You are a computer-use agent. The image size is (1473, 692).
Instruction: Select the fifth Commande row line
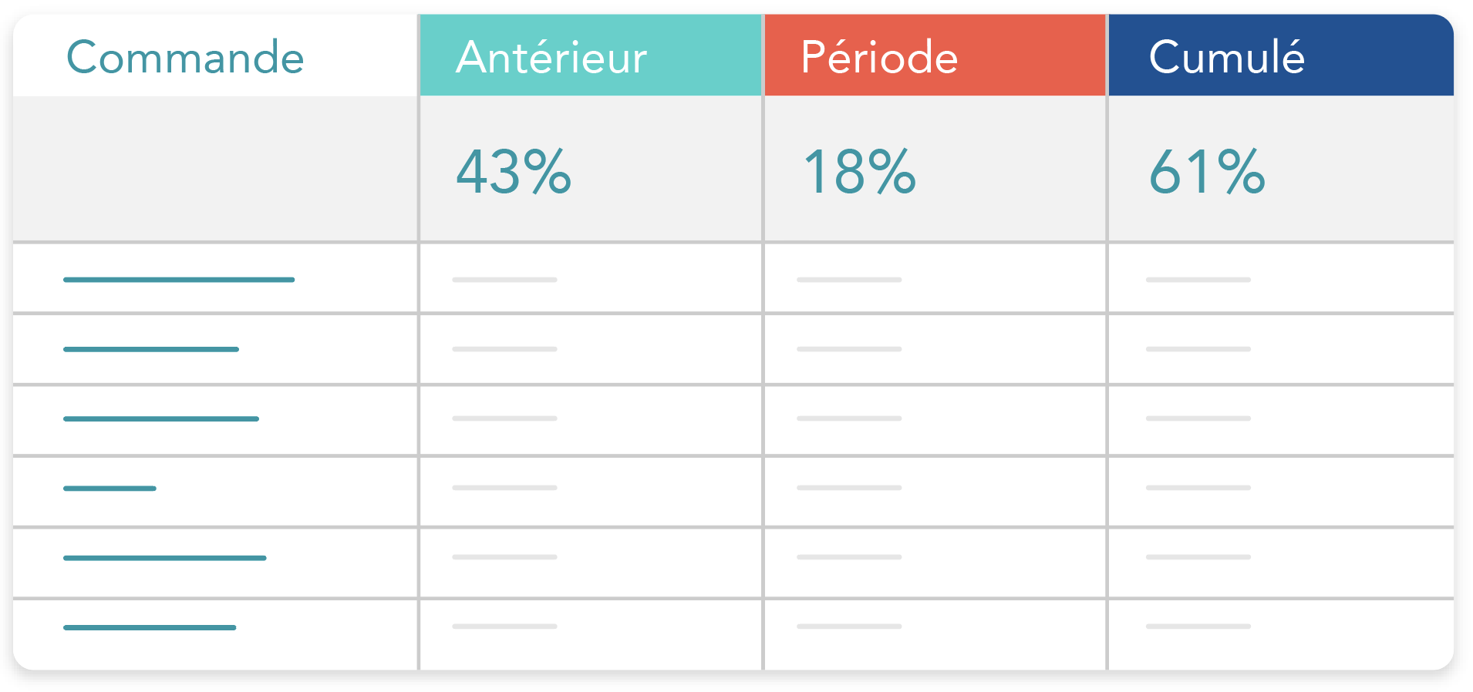point(165,557)
